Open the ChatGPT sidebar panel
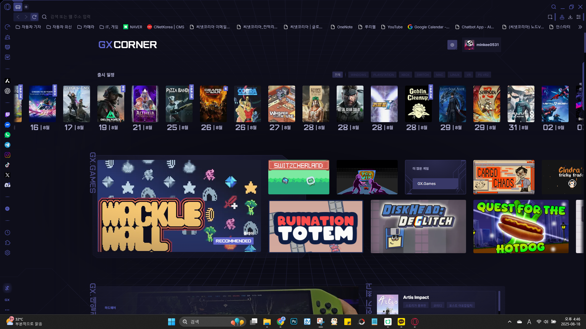 (x=7, y=91)
